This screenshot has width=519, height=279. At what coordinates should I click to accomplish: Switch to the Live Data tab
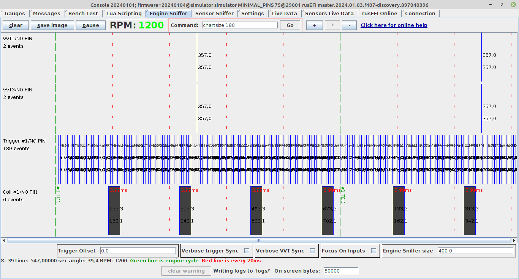285,13
